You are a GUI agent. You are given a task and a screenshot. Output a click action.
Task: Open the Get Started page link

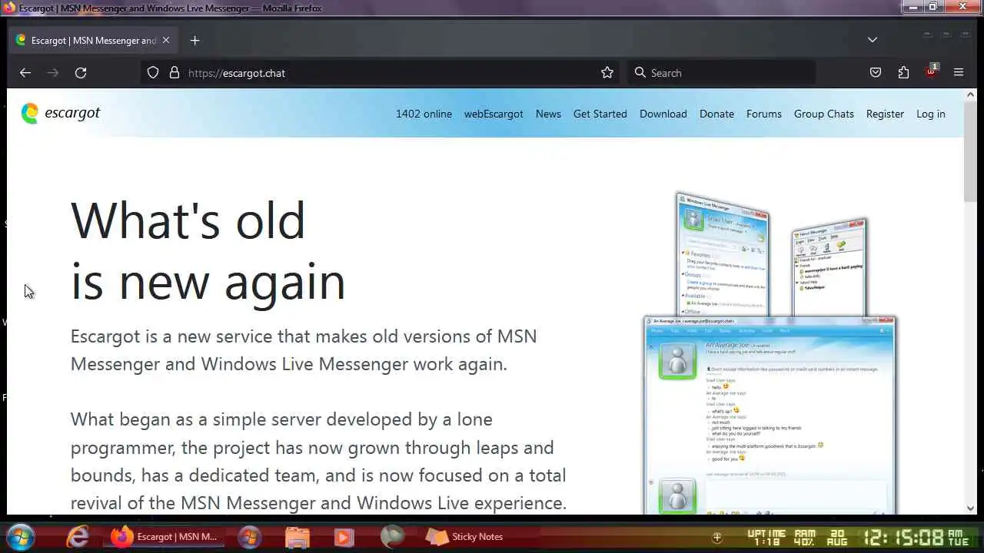click(x=600, y=114)
